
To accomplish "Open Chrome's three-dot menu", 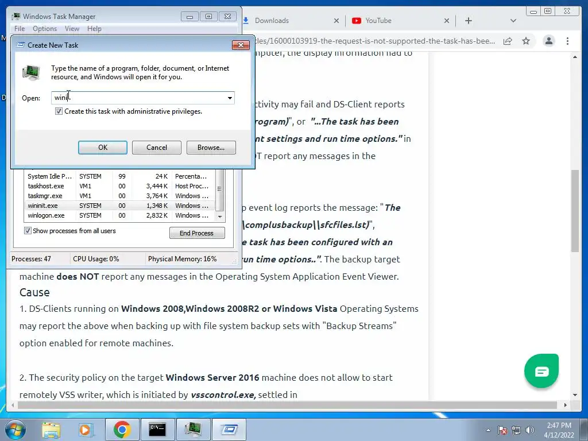I will pyautogui.click(x=567, y=41).
